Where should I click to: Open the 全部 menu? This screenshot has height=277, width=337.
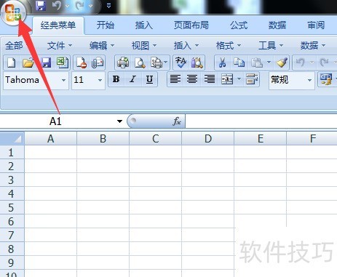click(x=14, y=45)
